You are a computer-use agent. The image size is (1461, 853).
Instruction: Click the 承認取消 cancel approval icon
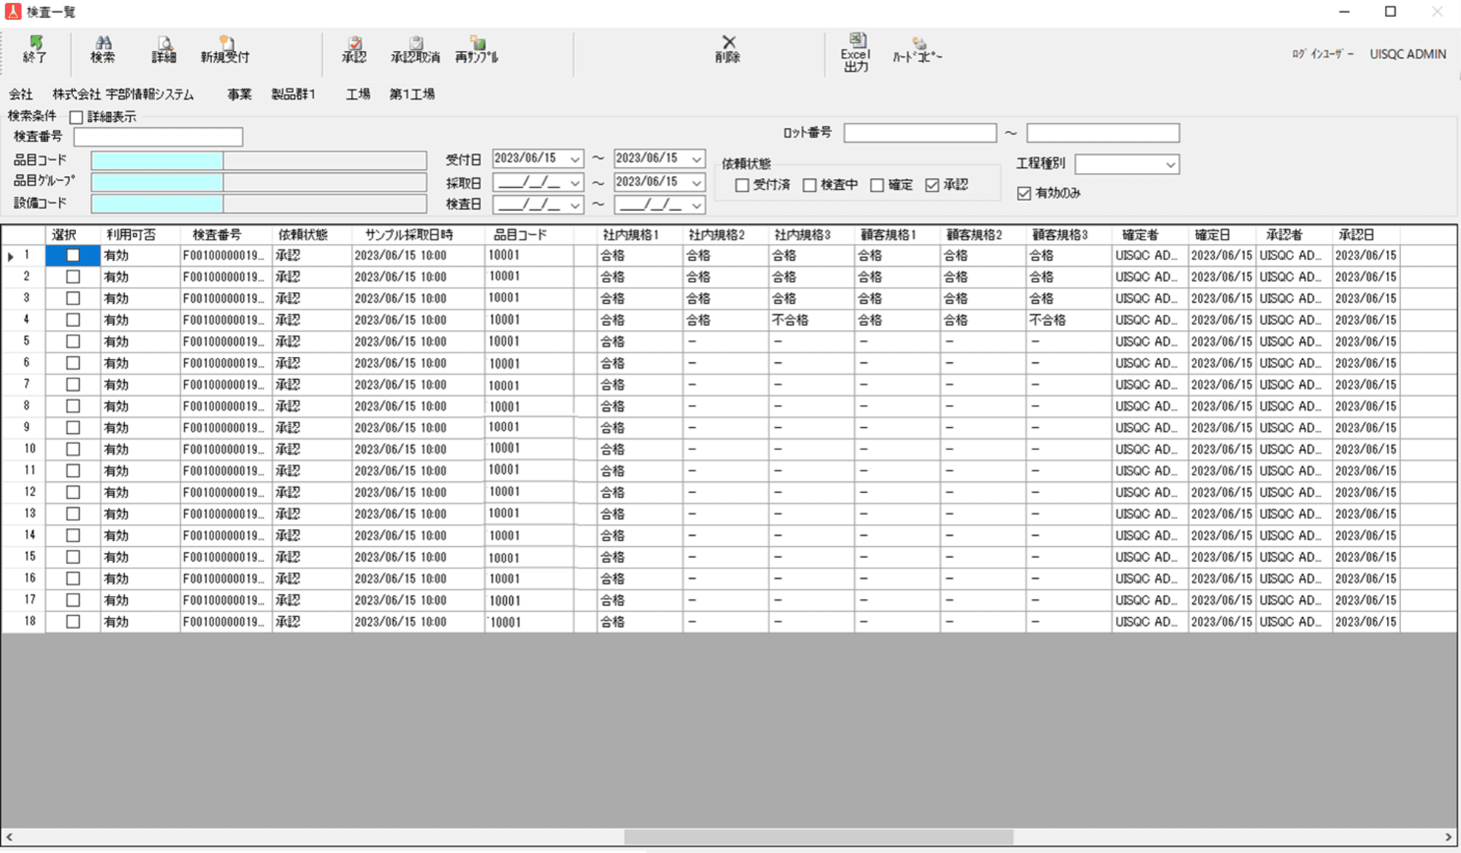[415, 49]
